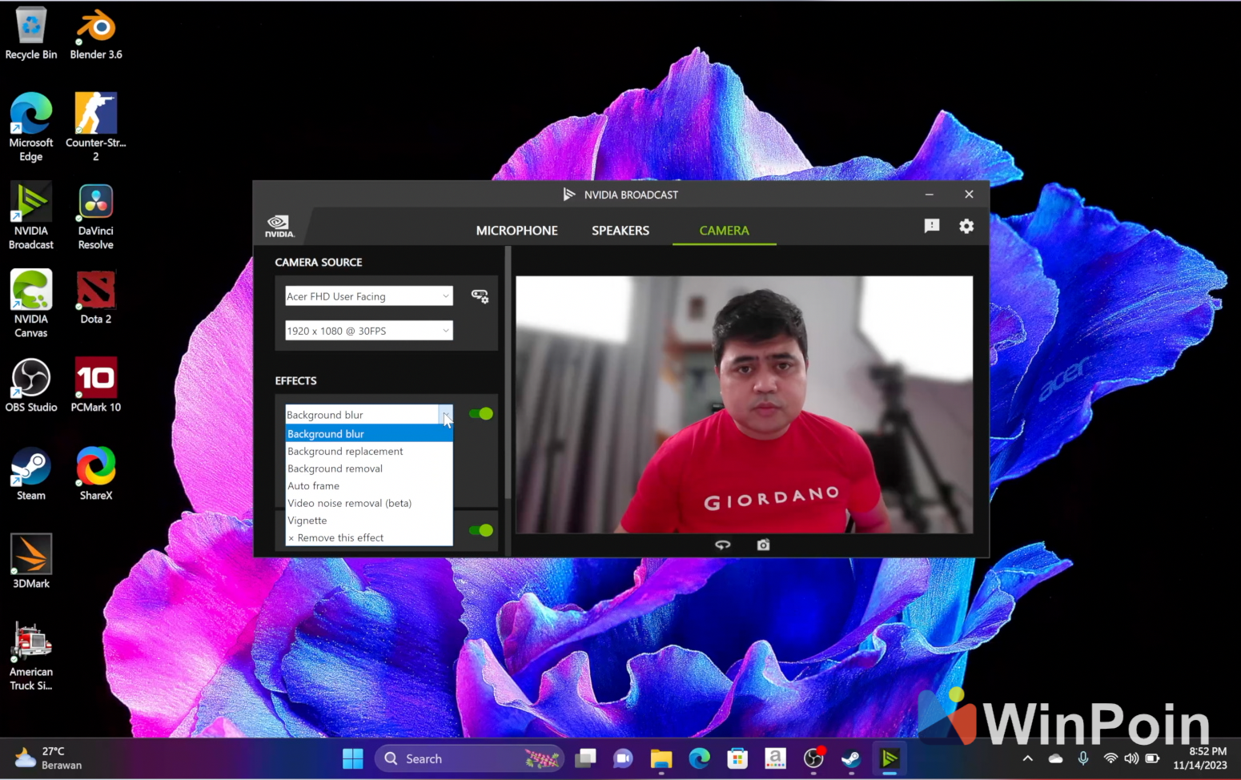Toggle the Background blur effect switch
Screen dimensions: 1241x780
(x=481, y=414)
